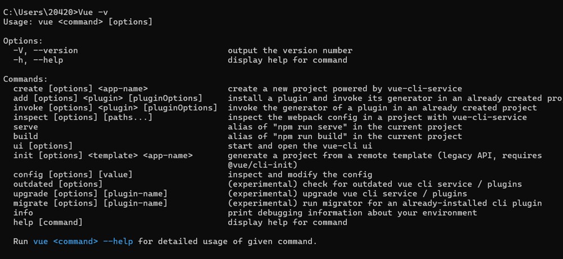The height and width of the screenshot is (259, 563).
Task: Click the "config [options] [value]" command
Action: point(73,175)
